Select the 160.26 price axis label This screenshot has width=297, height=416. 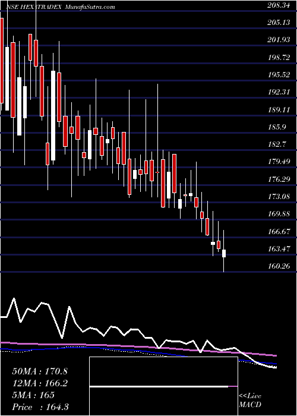point(279,266)
